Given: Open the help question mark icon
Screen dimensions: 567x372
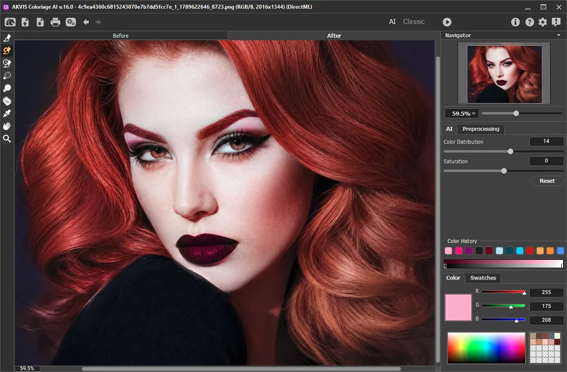Looking at the screenshot, I should click(529, 22).
